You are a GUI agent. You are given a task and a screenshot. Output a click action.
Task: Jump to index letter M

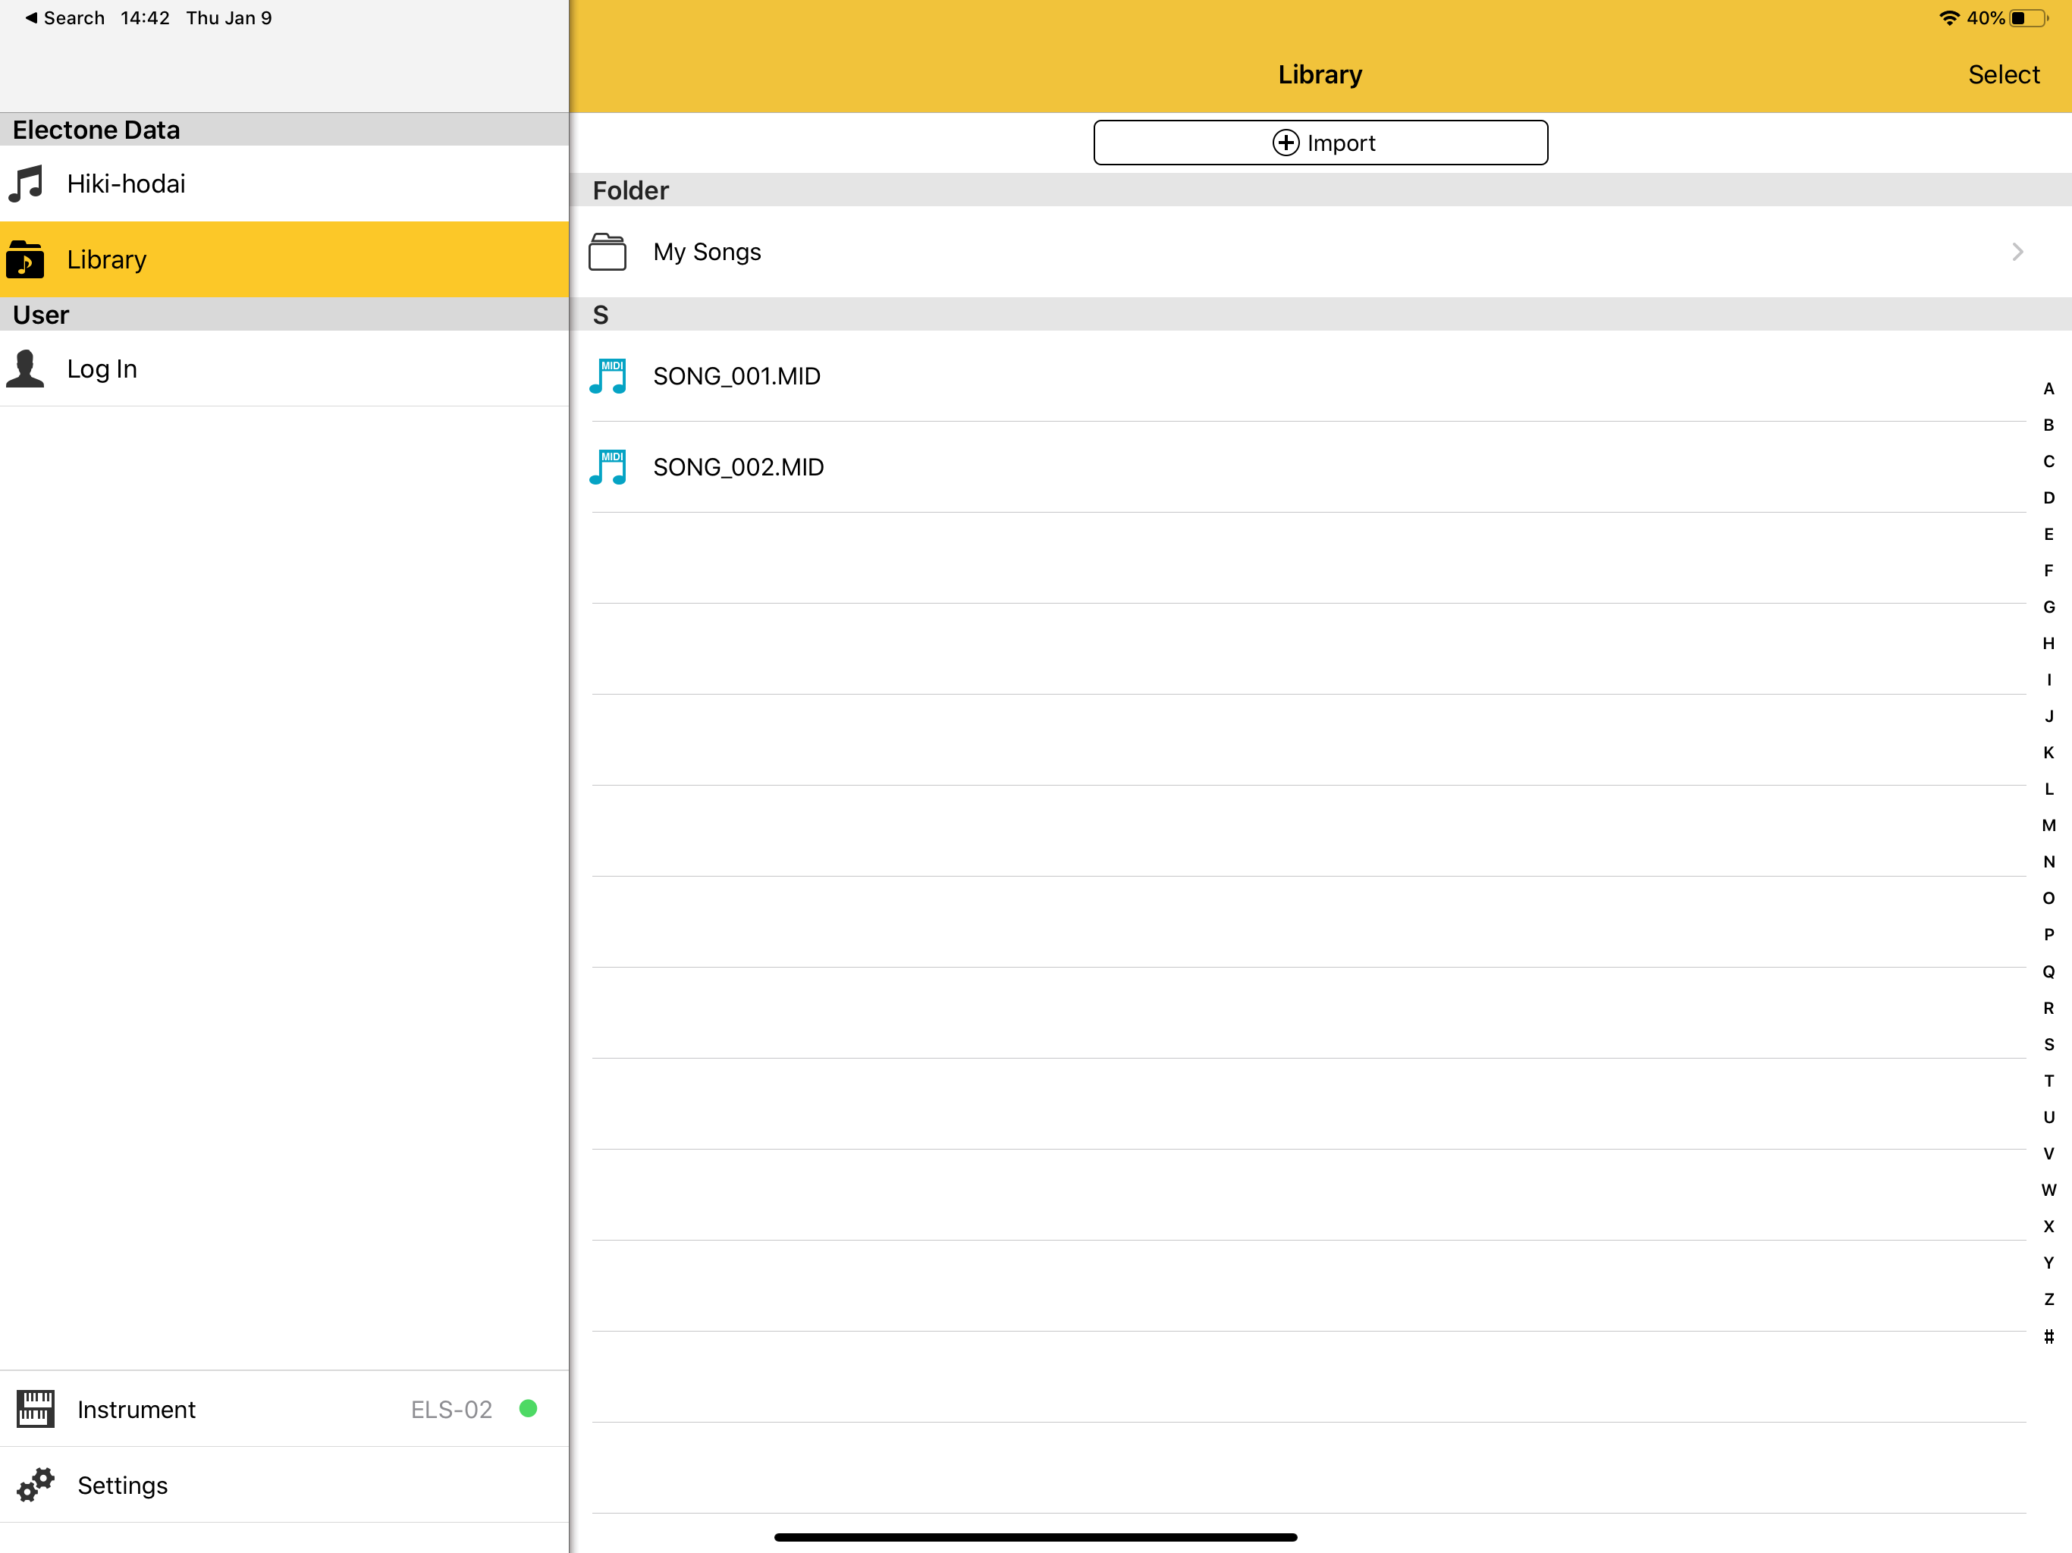[x=2048, y=825]
